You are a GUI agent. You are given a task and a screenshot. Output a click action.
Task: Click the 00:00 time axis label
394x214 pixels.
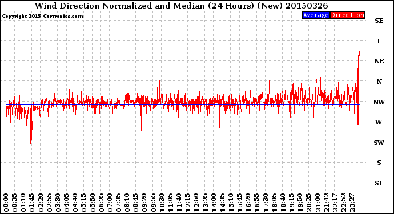(6, 203)
